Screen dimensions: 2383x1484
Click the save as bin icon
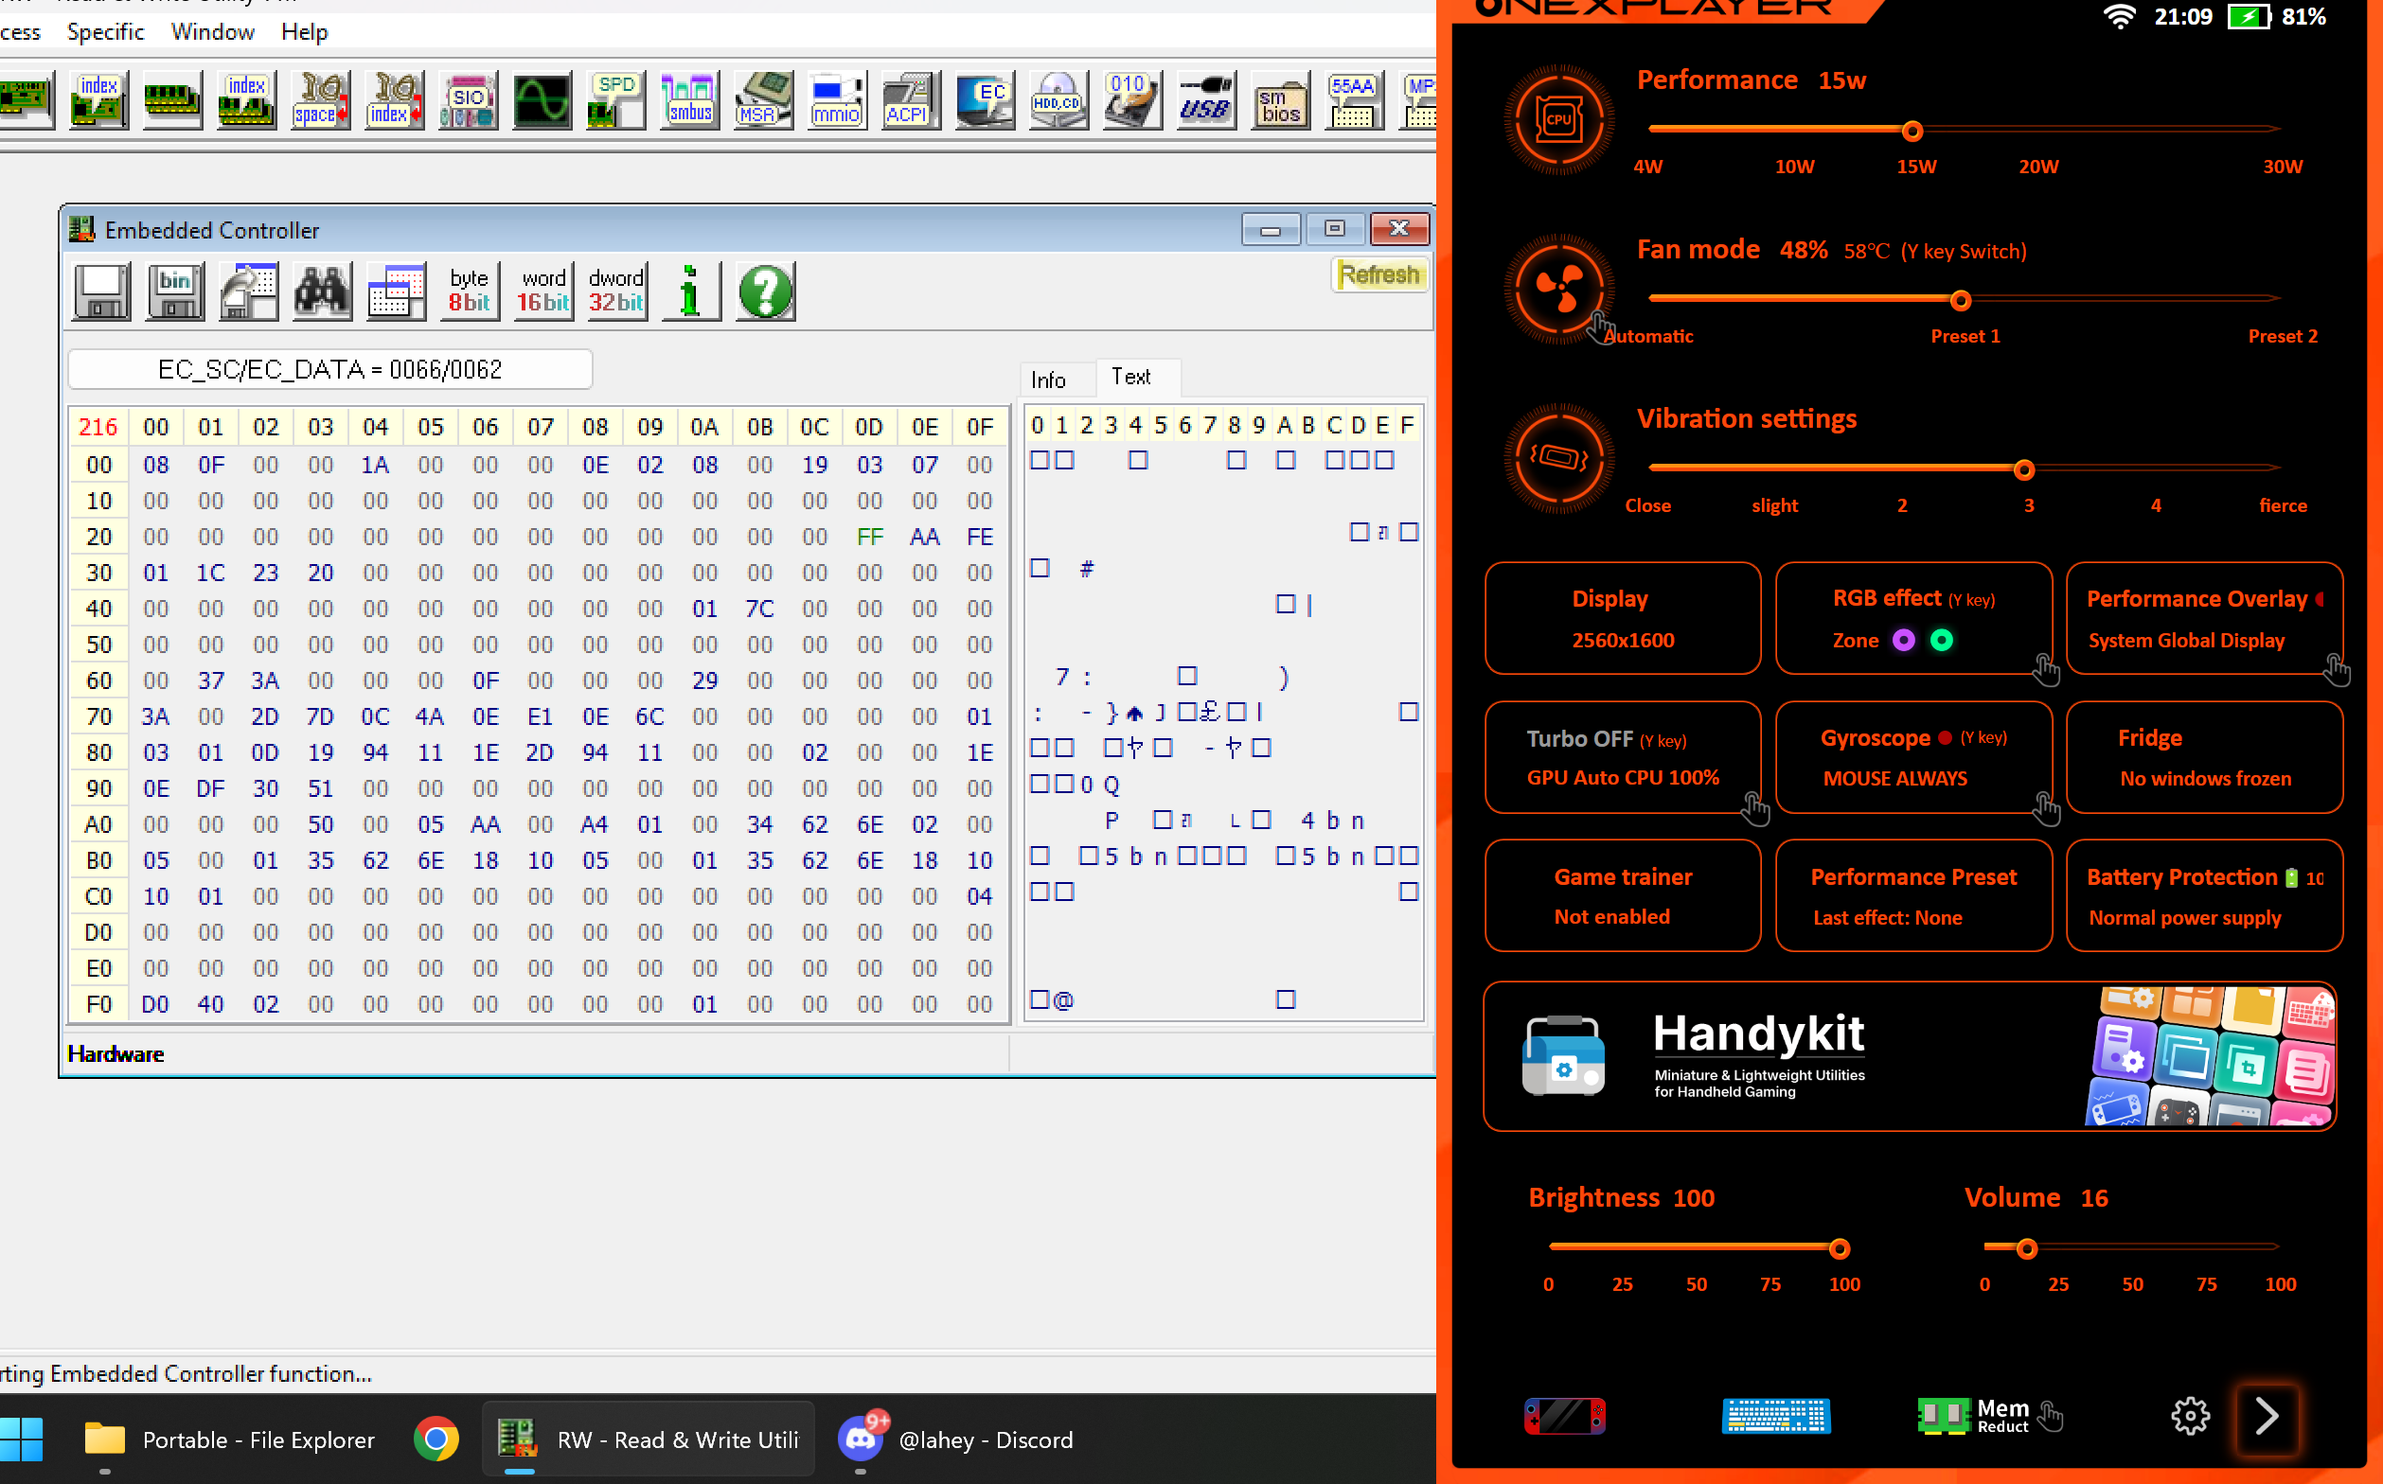click(175, 291)
